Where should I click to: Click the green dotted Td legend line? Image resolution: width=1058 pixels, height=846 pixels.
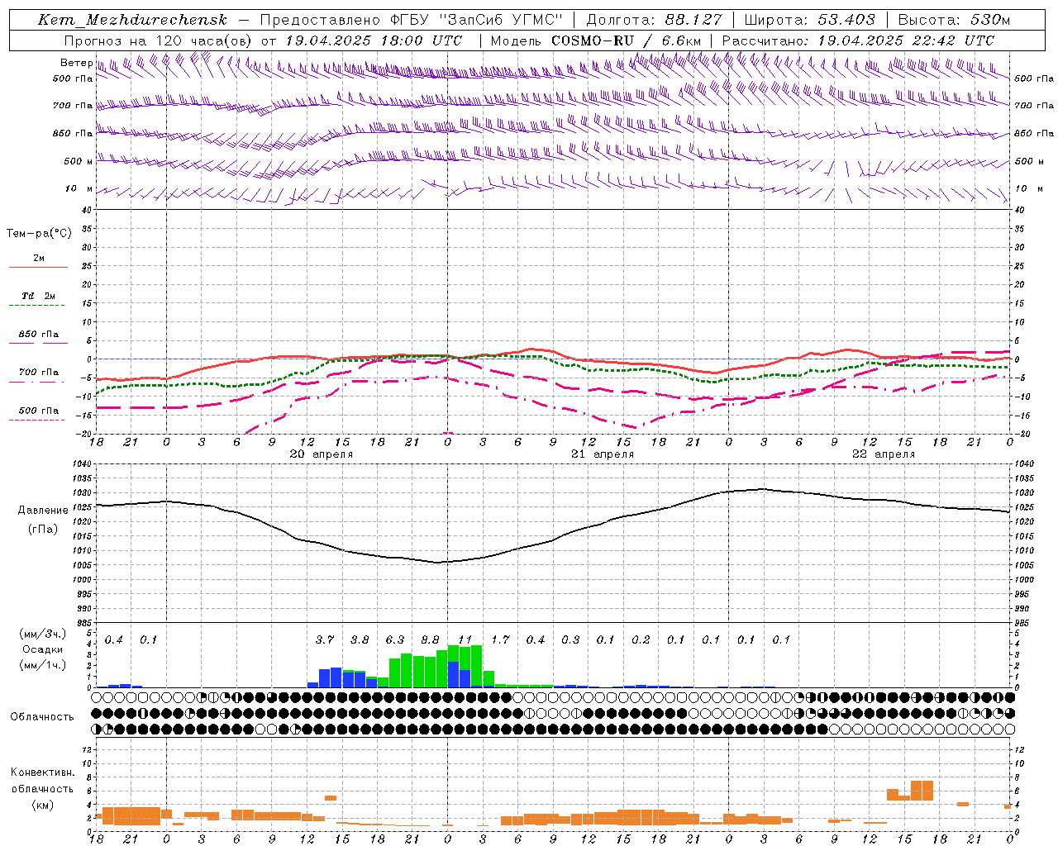coord(36,306)
